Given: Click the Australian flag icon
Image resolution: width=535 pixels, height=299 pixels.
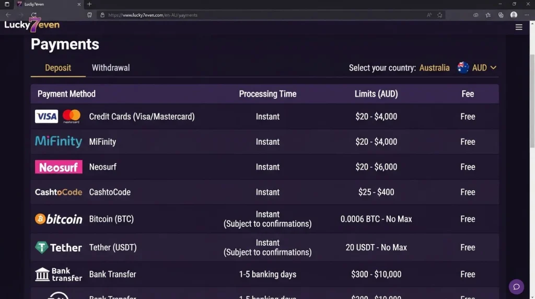Looking at the screenshot, I should pos(463,67).
